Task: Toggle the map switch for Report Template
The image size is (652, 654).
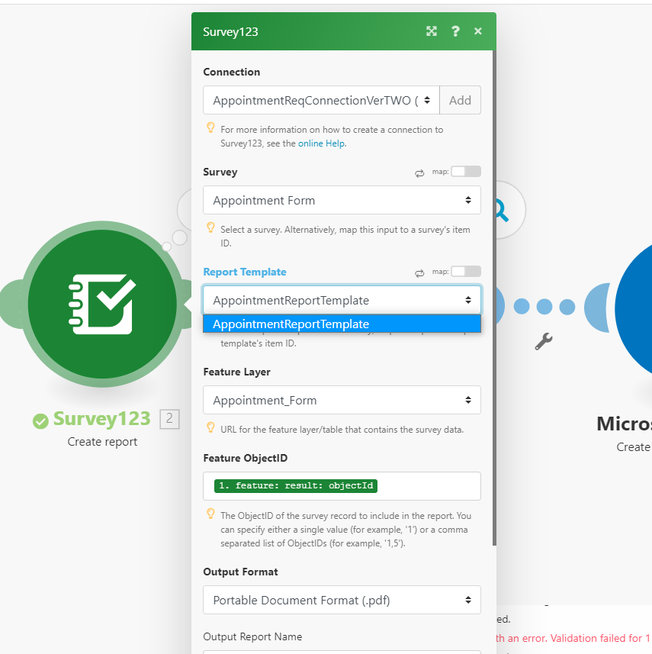Action: [x=466, y=272]
